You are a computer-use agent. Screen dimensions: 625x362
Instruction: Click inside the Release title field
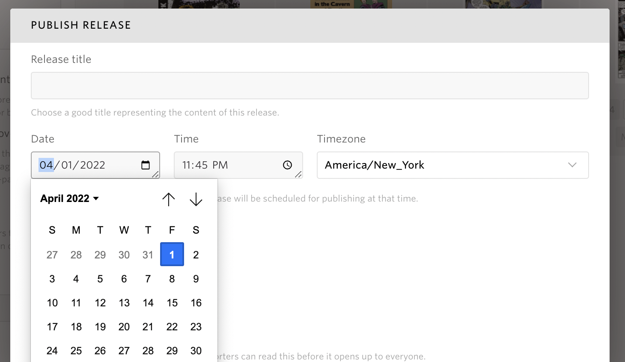coord(310,85)
